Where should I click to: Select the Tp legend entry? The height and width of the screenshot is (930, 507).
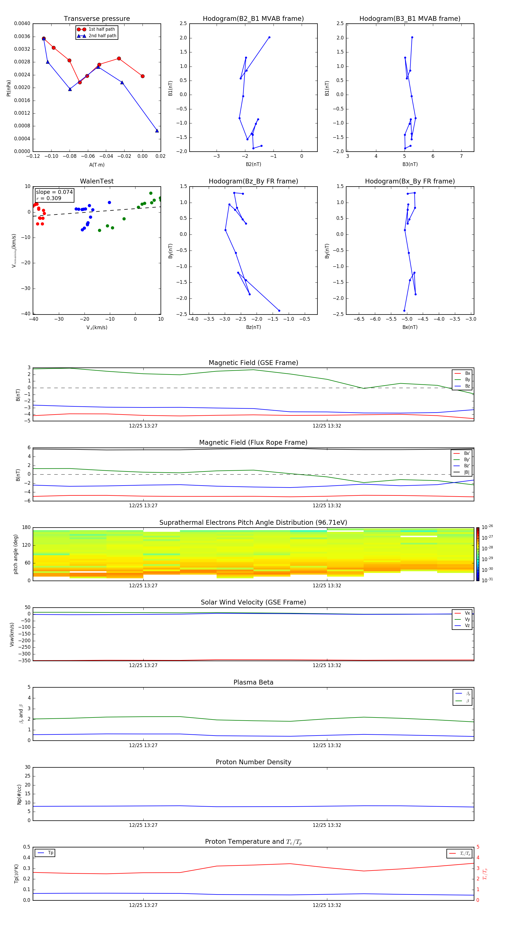(x=45, y=853)
